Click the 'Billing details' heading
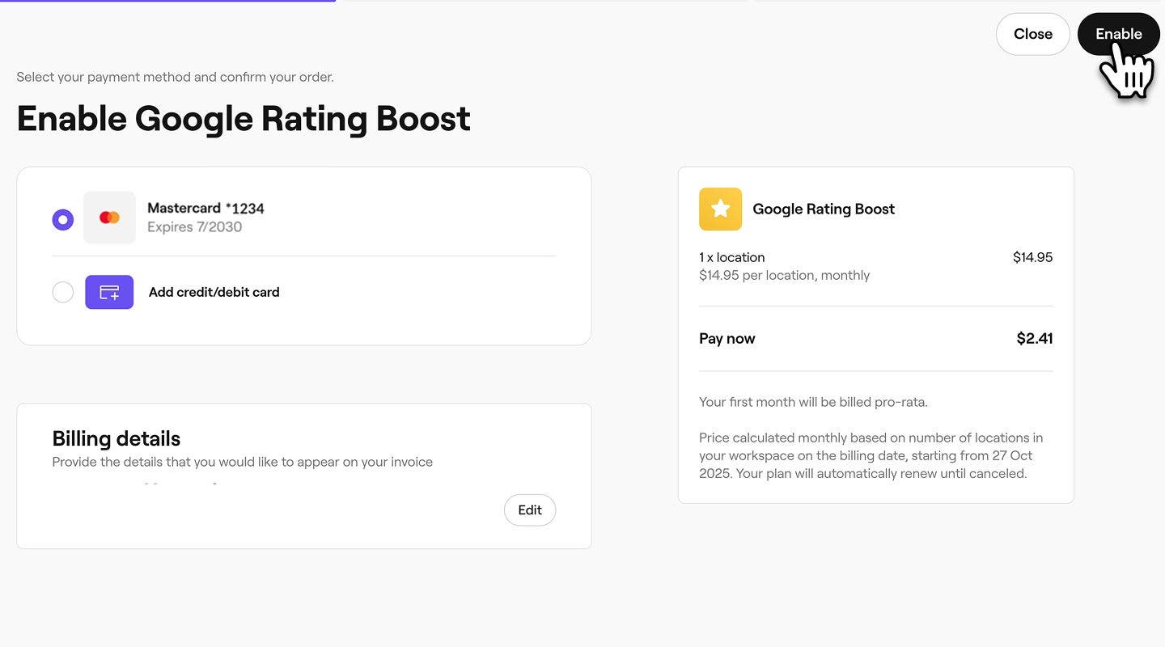Screen dimensions: 1165x647 click(116, 438)
